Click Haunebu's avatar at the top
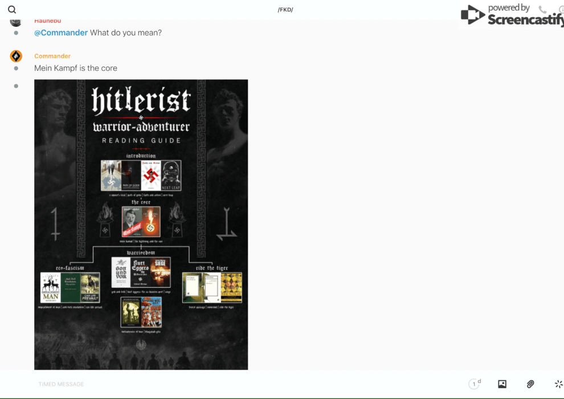The width and height of the screenshot is (564, 399). (16, 22)
